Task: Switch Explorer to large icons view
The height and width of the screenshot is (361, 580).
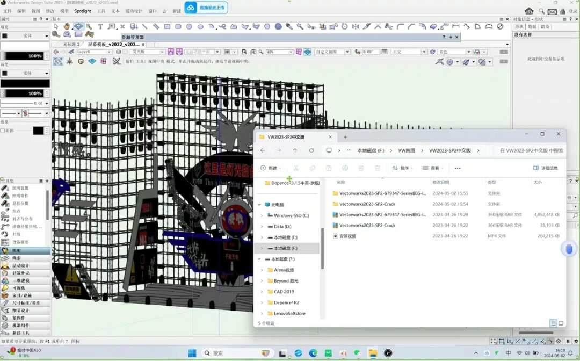Action: click(561, 323)
